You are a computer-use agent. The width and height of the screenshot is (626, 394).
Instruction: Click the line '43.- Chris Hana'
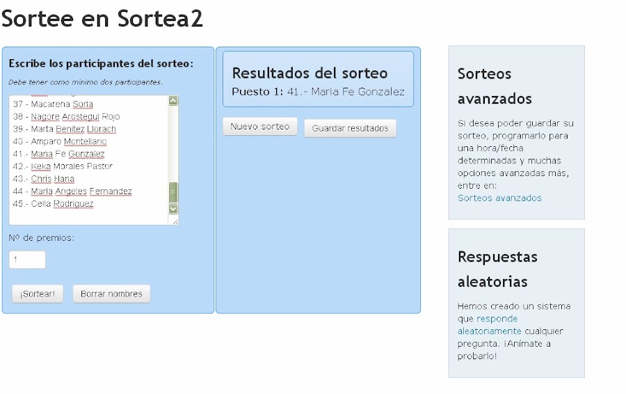[44, 179]
